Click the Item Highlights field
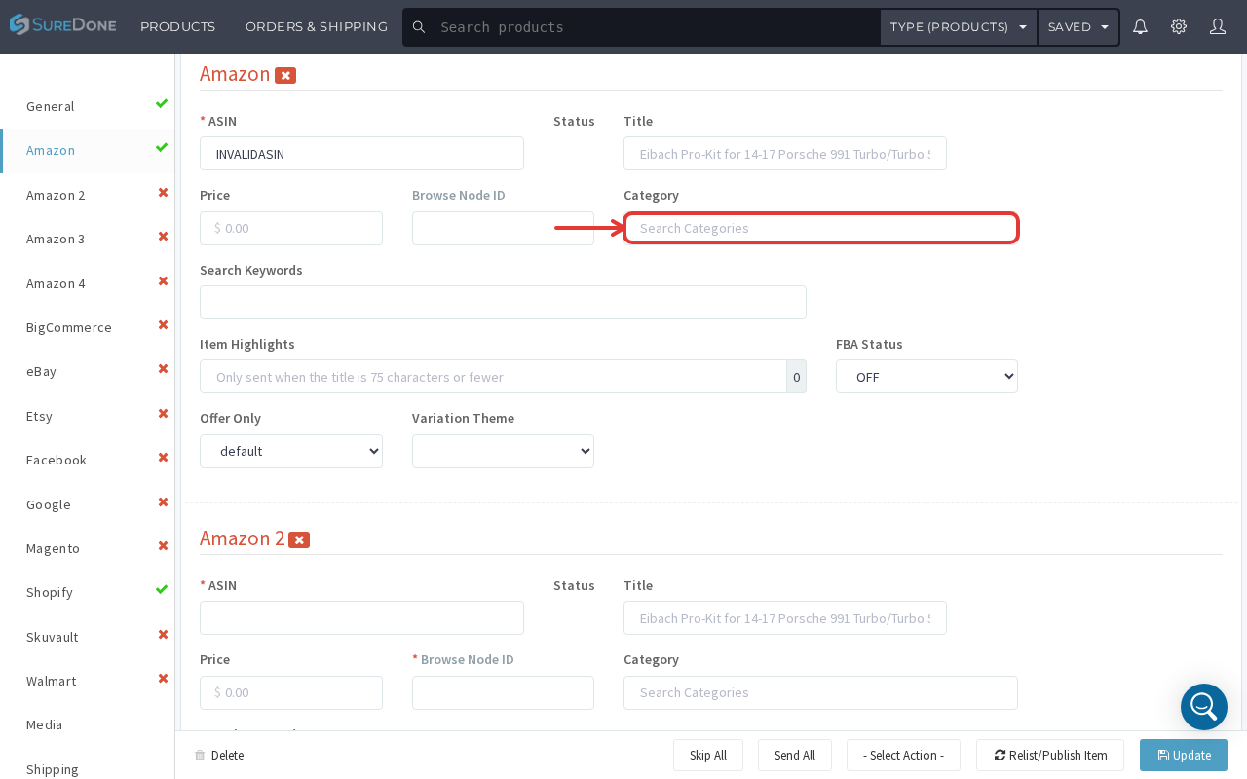1247x779 pixels. (x=493, y=377)
